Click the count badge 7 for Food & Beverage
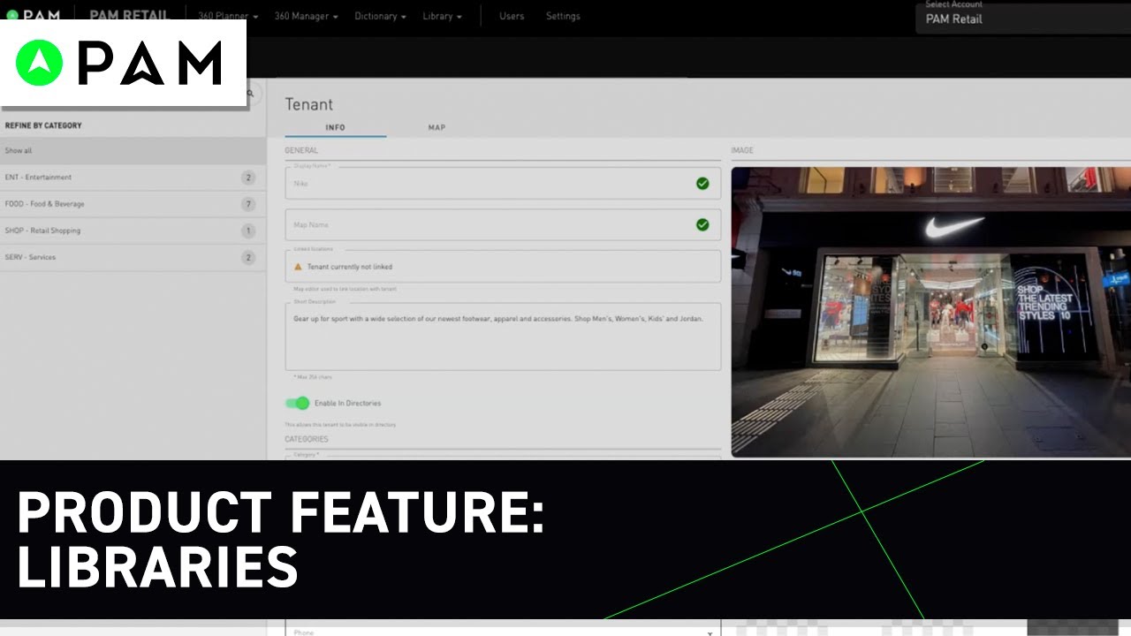 [x=248, y=204]
